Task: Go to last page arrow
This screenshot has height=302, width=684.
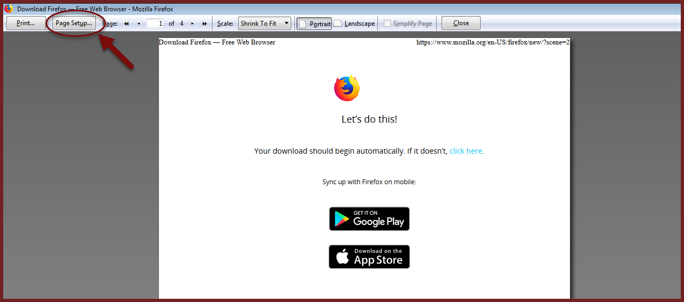Action: [204, 24]
